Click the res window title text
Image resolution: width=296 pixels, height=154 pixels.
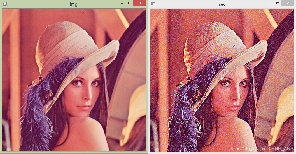pyautogui.click(x=222, y=4)
